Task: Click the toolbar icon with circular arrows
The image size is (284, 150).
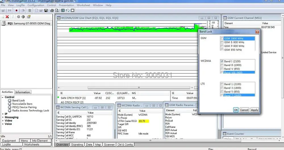Action: 68,11
